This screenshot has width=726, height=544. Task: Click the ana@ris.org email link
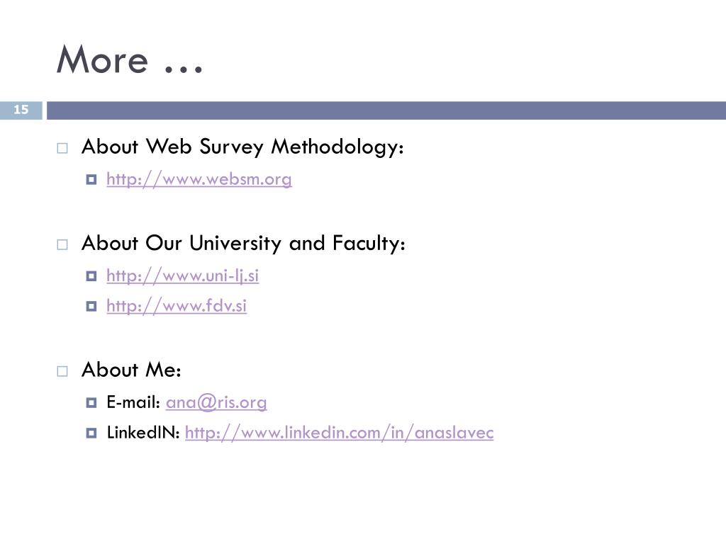216,402
